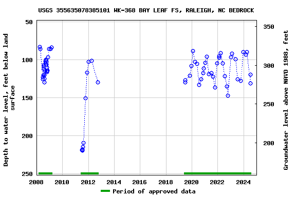296x197 pixels.
Task: Click the "2012" x-axis year label
Action: pos(88,182)
